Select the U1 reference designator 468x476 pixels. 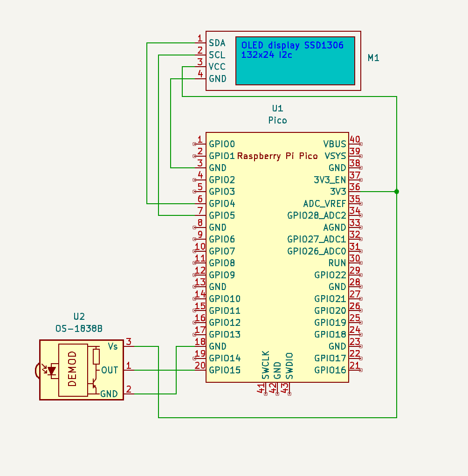click(x=277, y=108)
